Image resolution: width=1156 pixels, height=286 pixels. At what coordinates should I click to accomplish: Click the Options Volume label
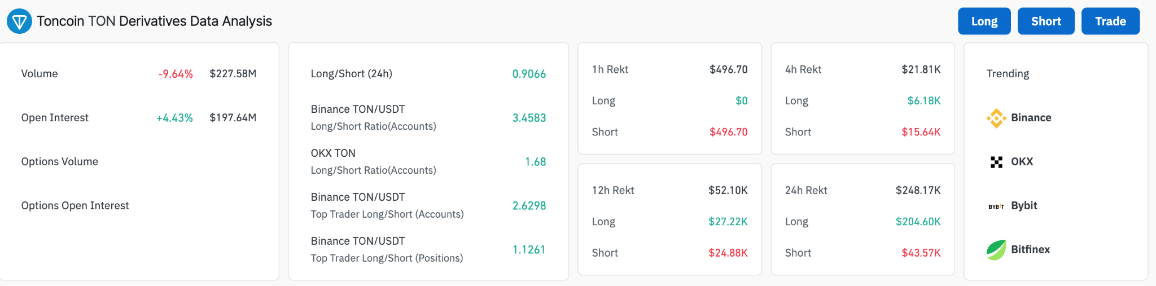coord(59,162)
